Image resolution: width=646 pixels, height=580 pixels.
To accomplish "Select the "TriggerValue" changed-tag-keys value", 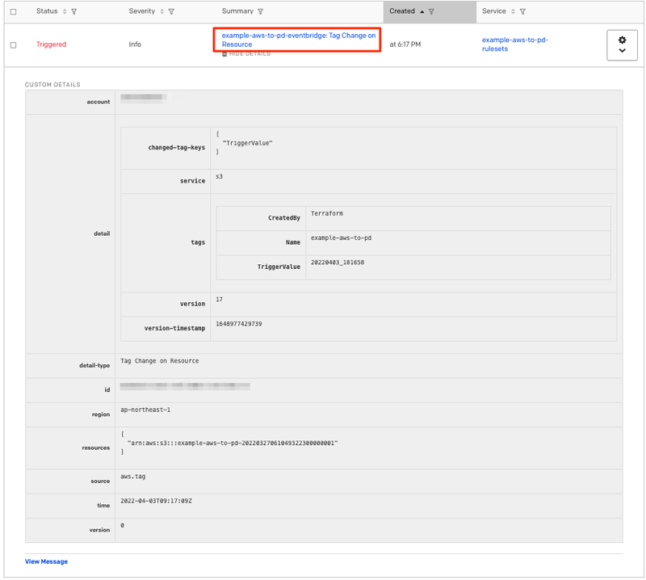I will pyautogui.click(x=248, y=143).
